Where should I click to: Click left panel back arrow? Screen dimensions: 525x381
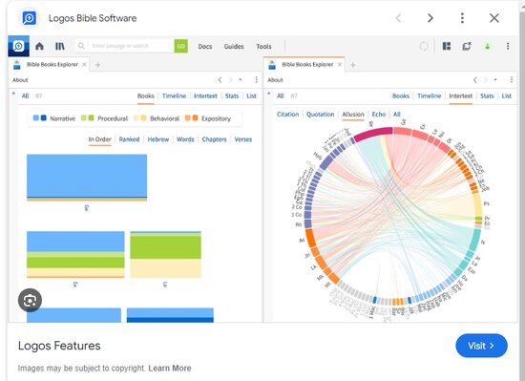[x=220, y=79]
